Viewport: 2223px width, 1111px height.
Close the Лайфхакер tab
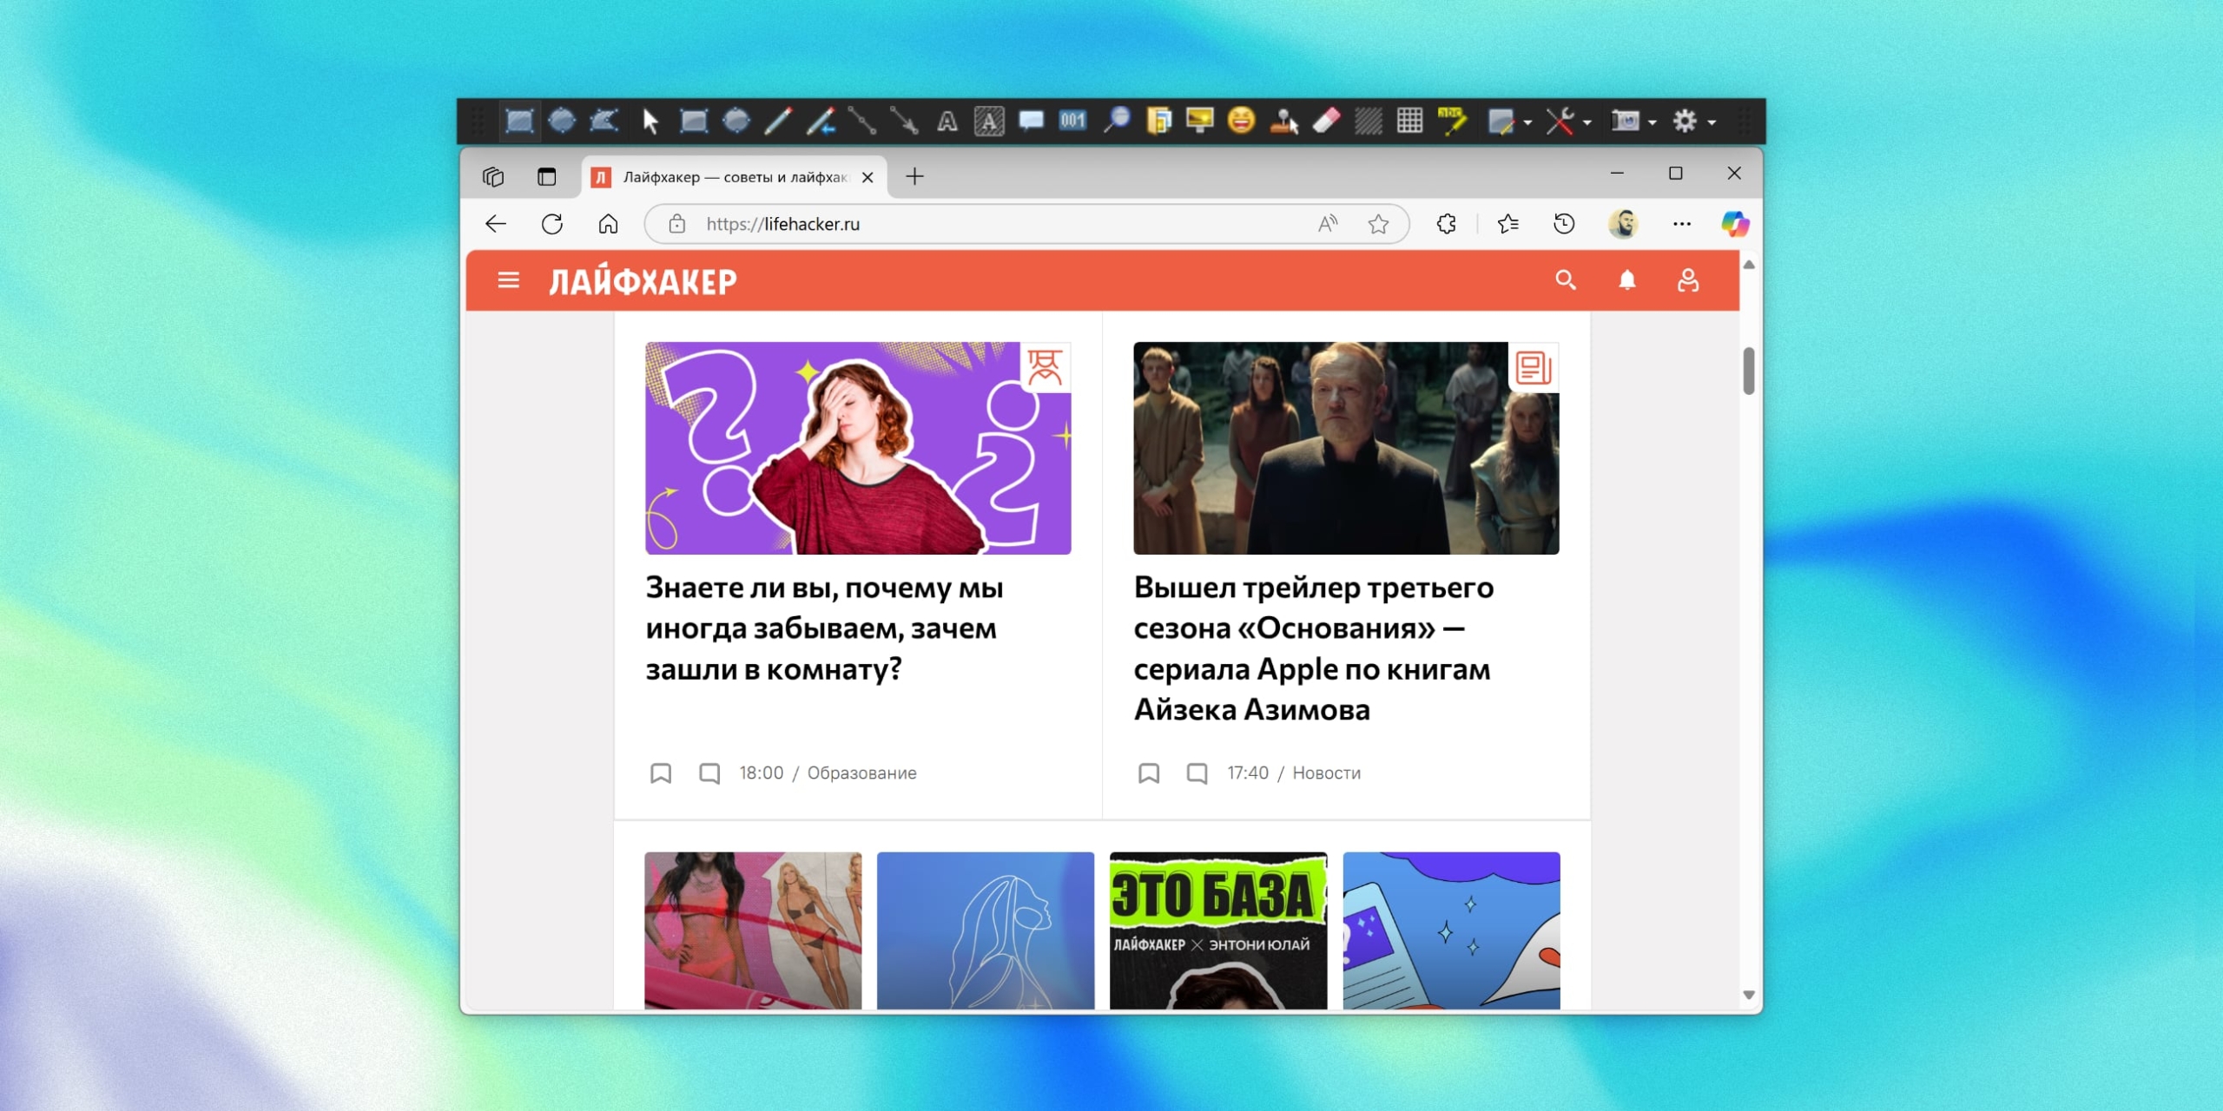click(x=867, y=177)
